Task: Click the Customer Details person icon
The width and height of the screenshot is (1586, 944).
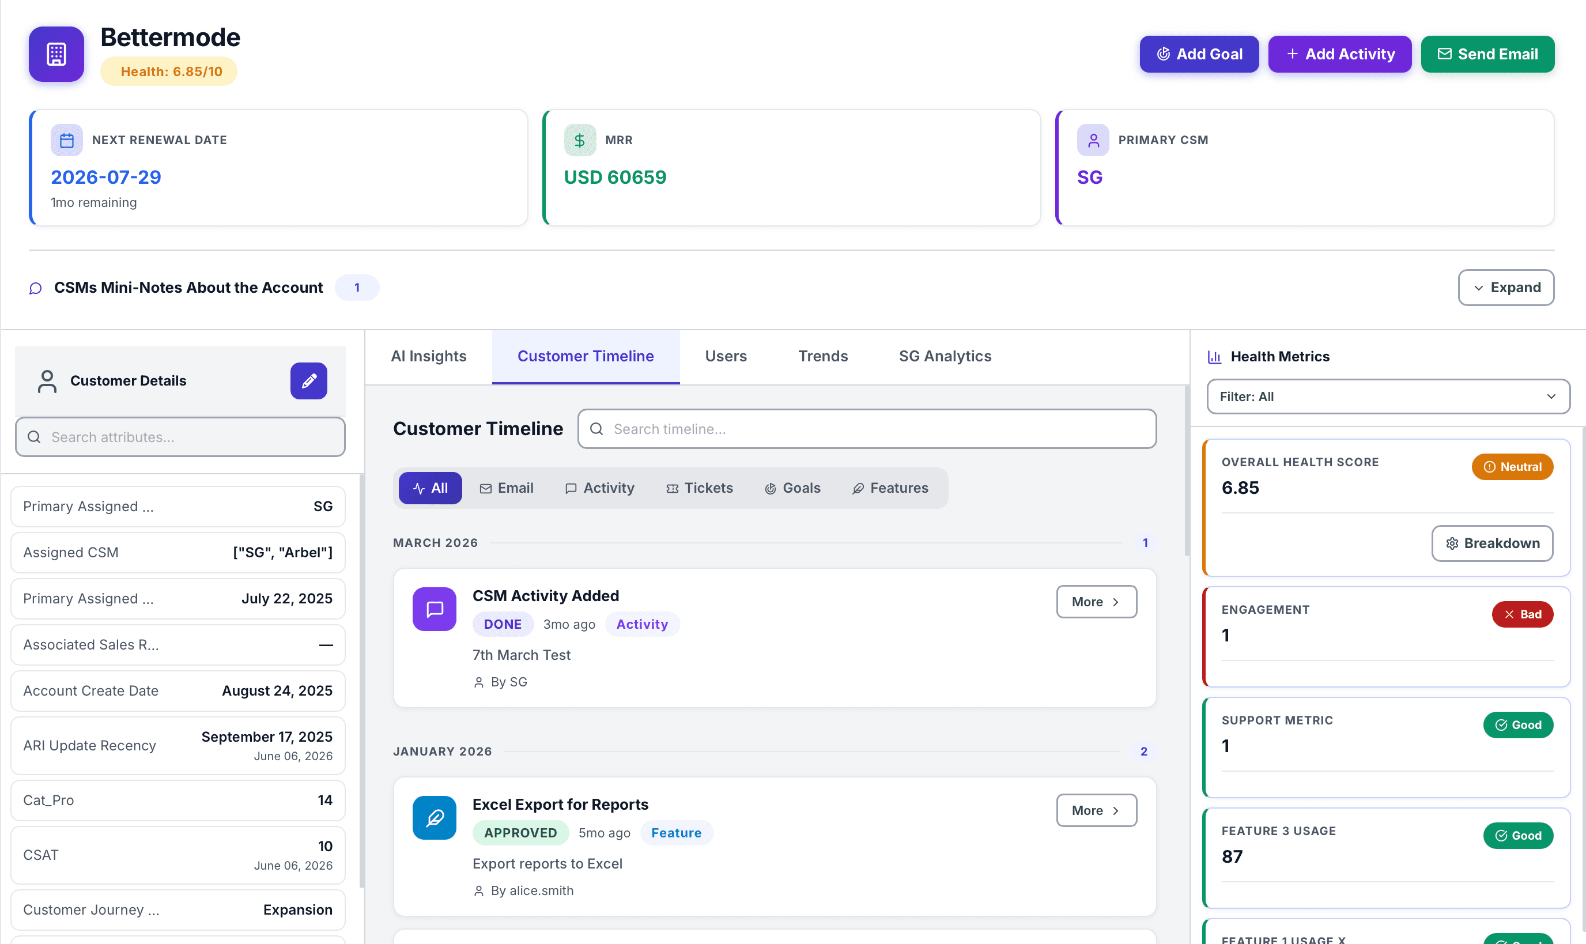Action: click(x=47, y=381)
